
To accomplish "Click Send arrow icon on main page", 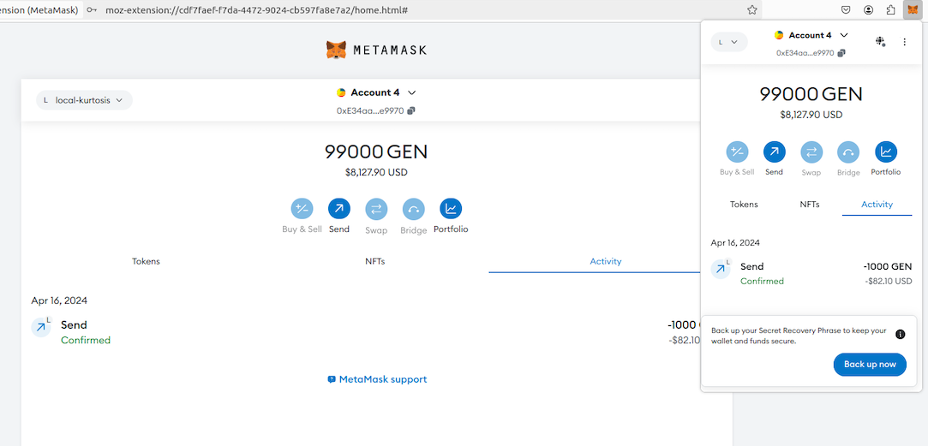I will pyautogui.click(x=339, y=208).
